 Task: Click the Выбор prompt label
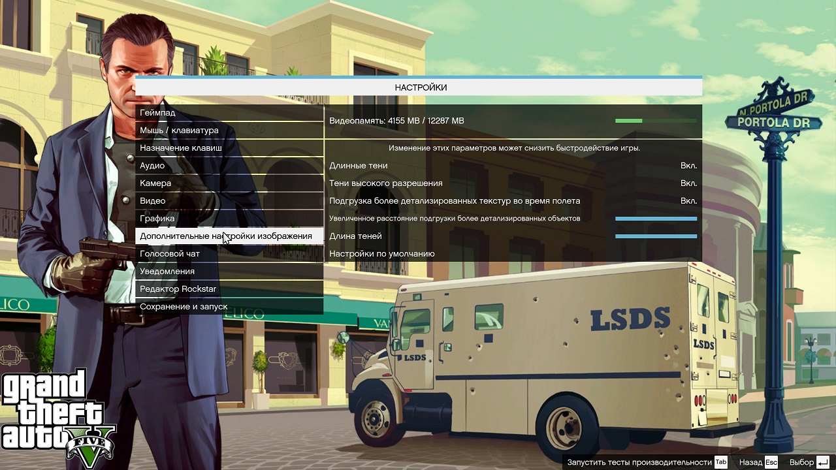[801, 462]
